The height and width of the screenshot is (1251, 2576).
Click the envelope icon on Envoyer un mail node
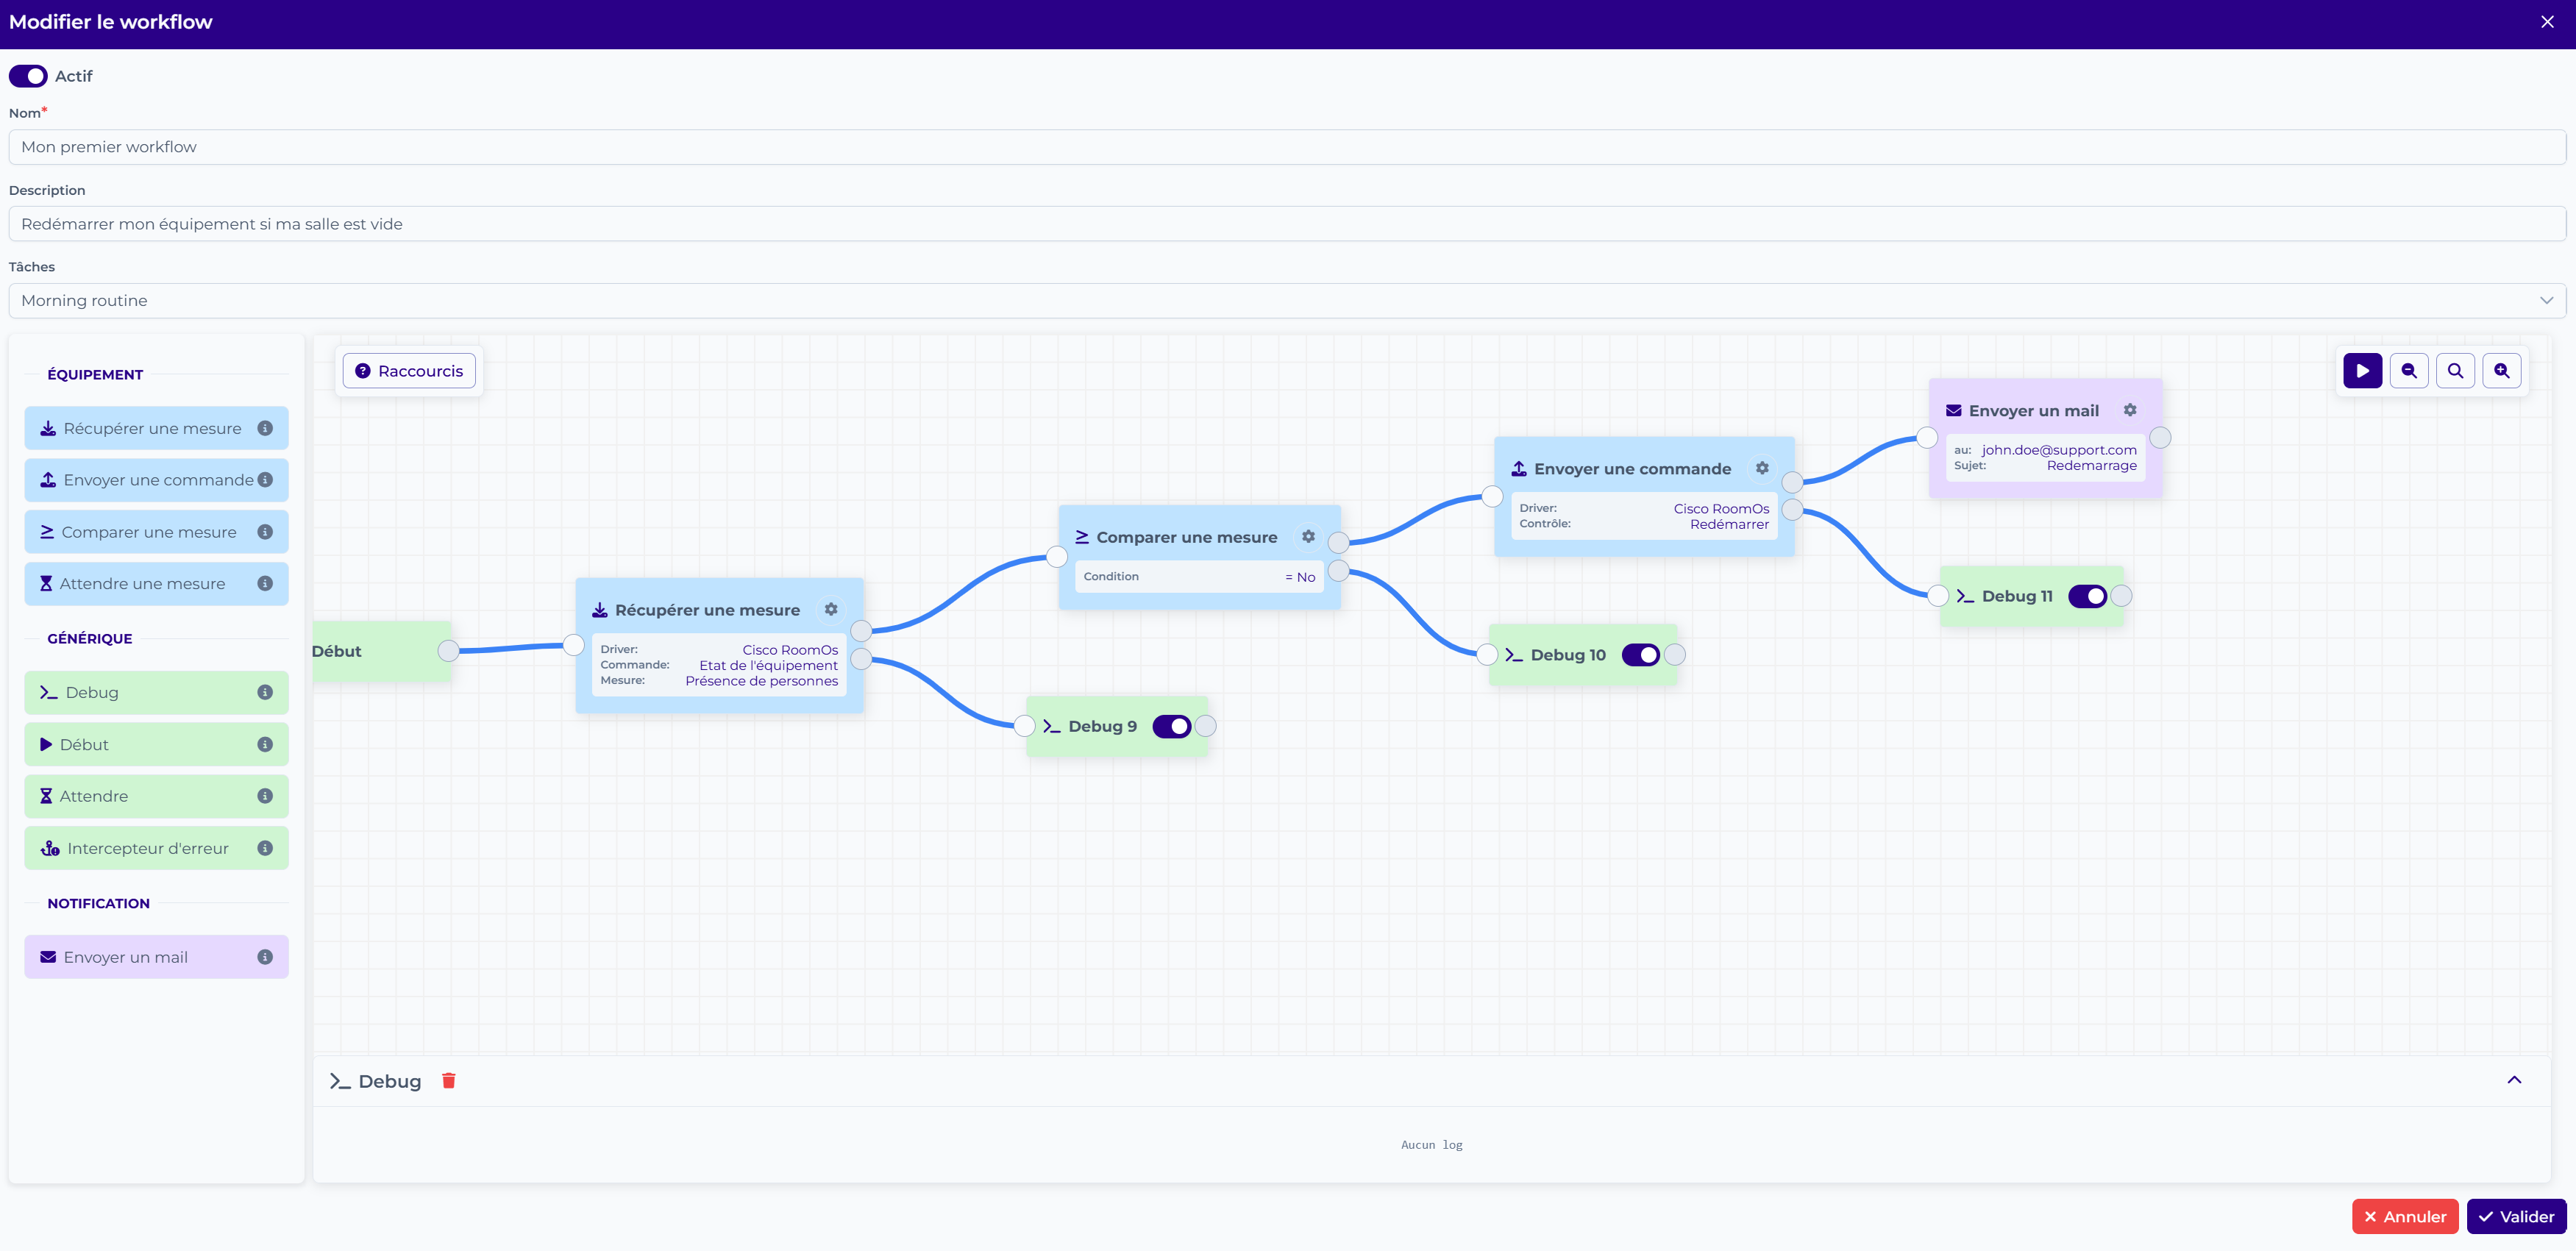click(1953, 411)
